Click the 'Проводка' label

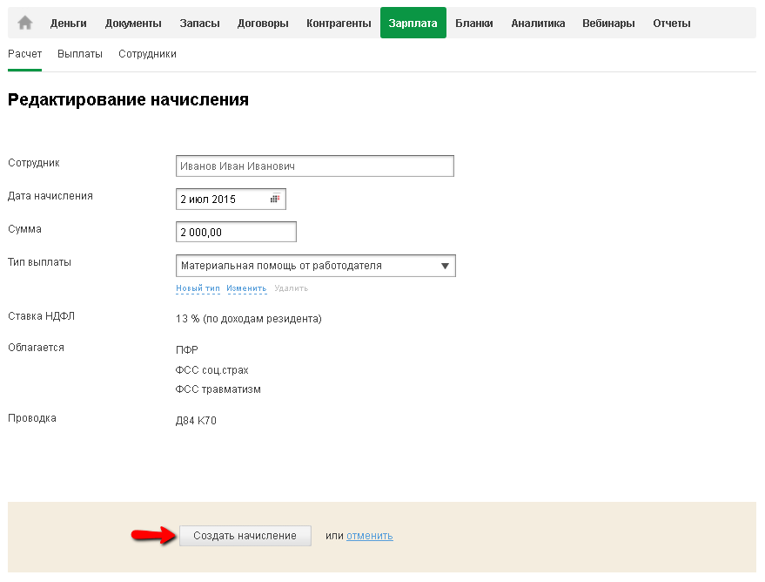[32, 418]
